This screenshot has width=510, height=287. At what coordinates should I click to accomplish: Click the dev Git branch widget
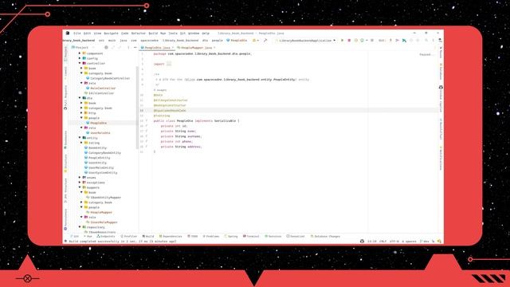(x=425, y=242)
